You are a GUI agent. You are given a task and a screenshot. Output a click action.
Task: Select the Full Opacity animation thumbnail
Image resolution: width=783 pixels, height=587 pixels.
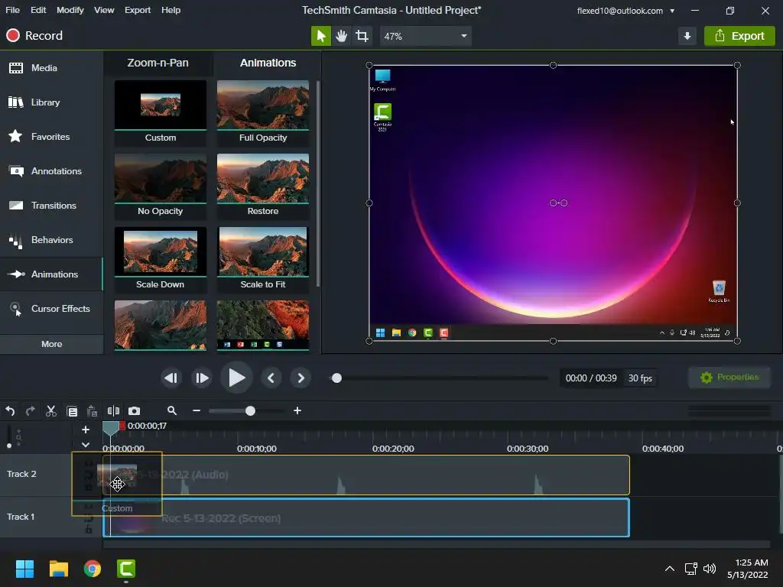tap(263, 113)
